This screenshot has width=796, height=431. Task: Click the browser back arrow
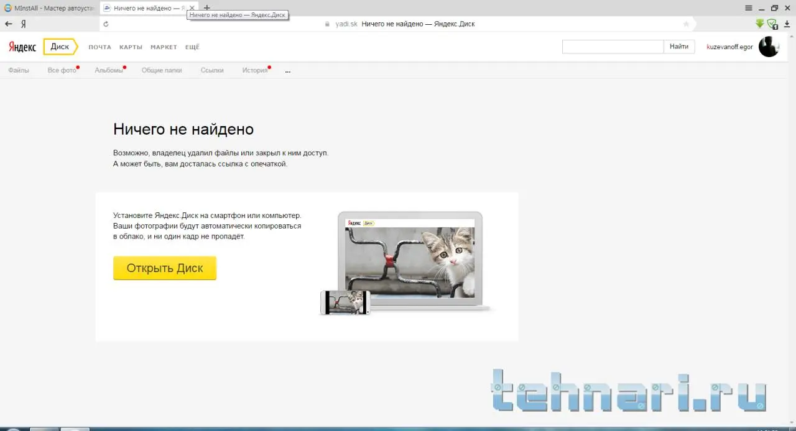coord(8,24)
